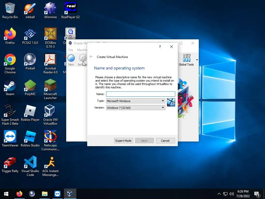Show hidden system tray icons
This screenshot has width=265, height=199.
(x=219, y=194)
